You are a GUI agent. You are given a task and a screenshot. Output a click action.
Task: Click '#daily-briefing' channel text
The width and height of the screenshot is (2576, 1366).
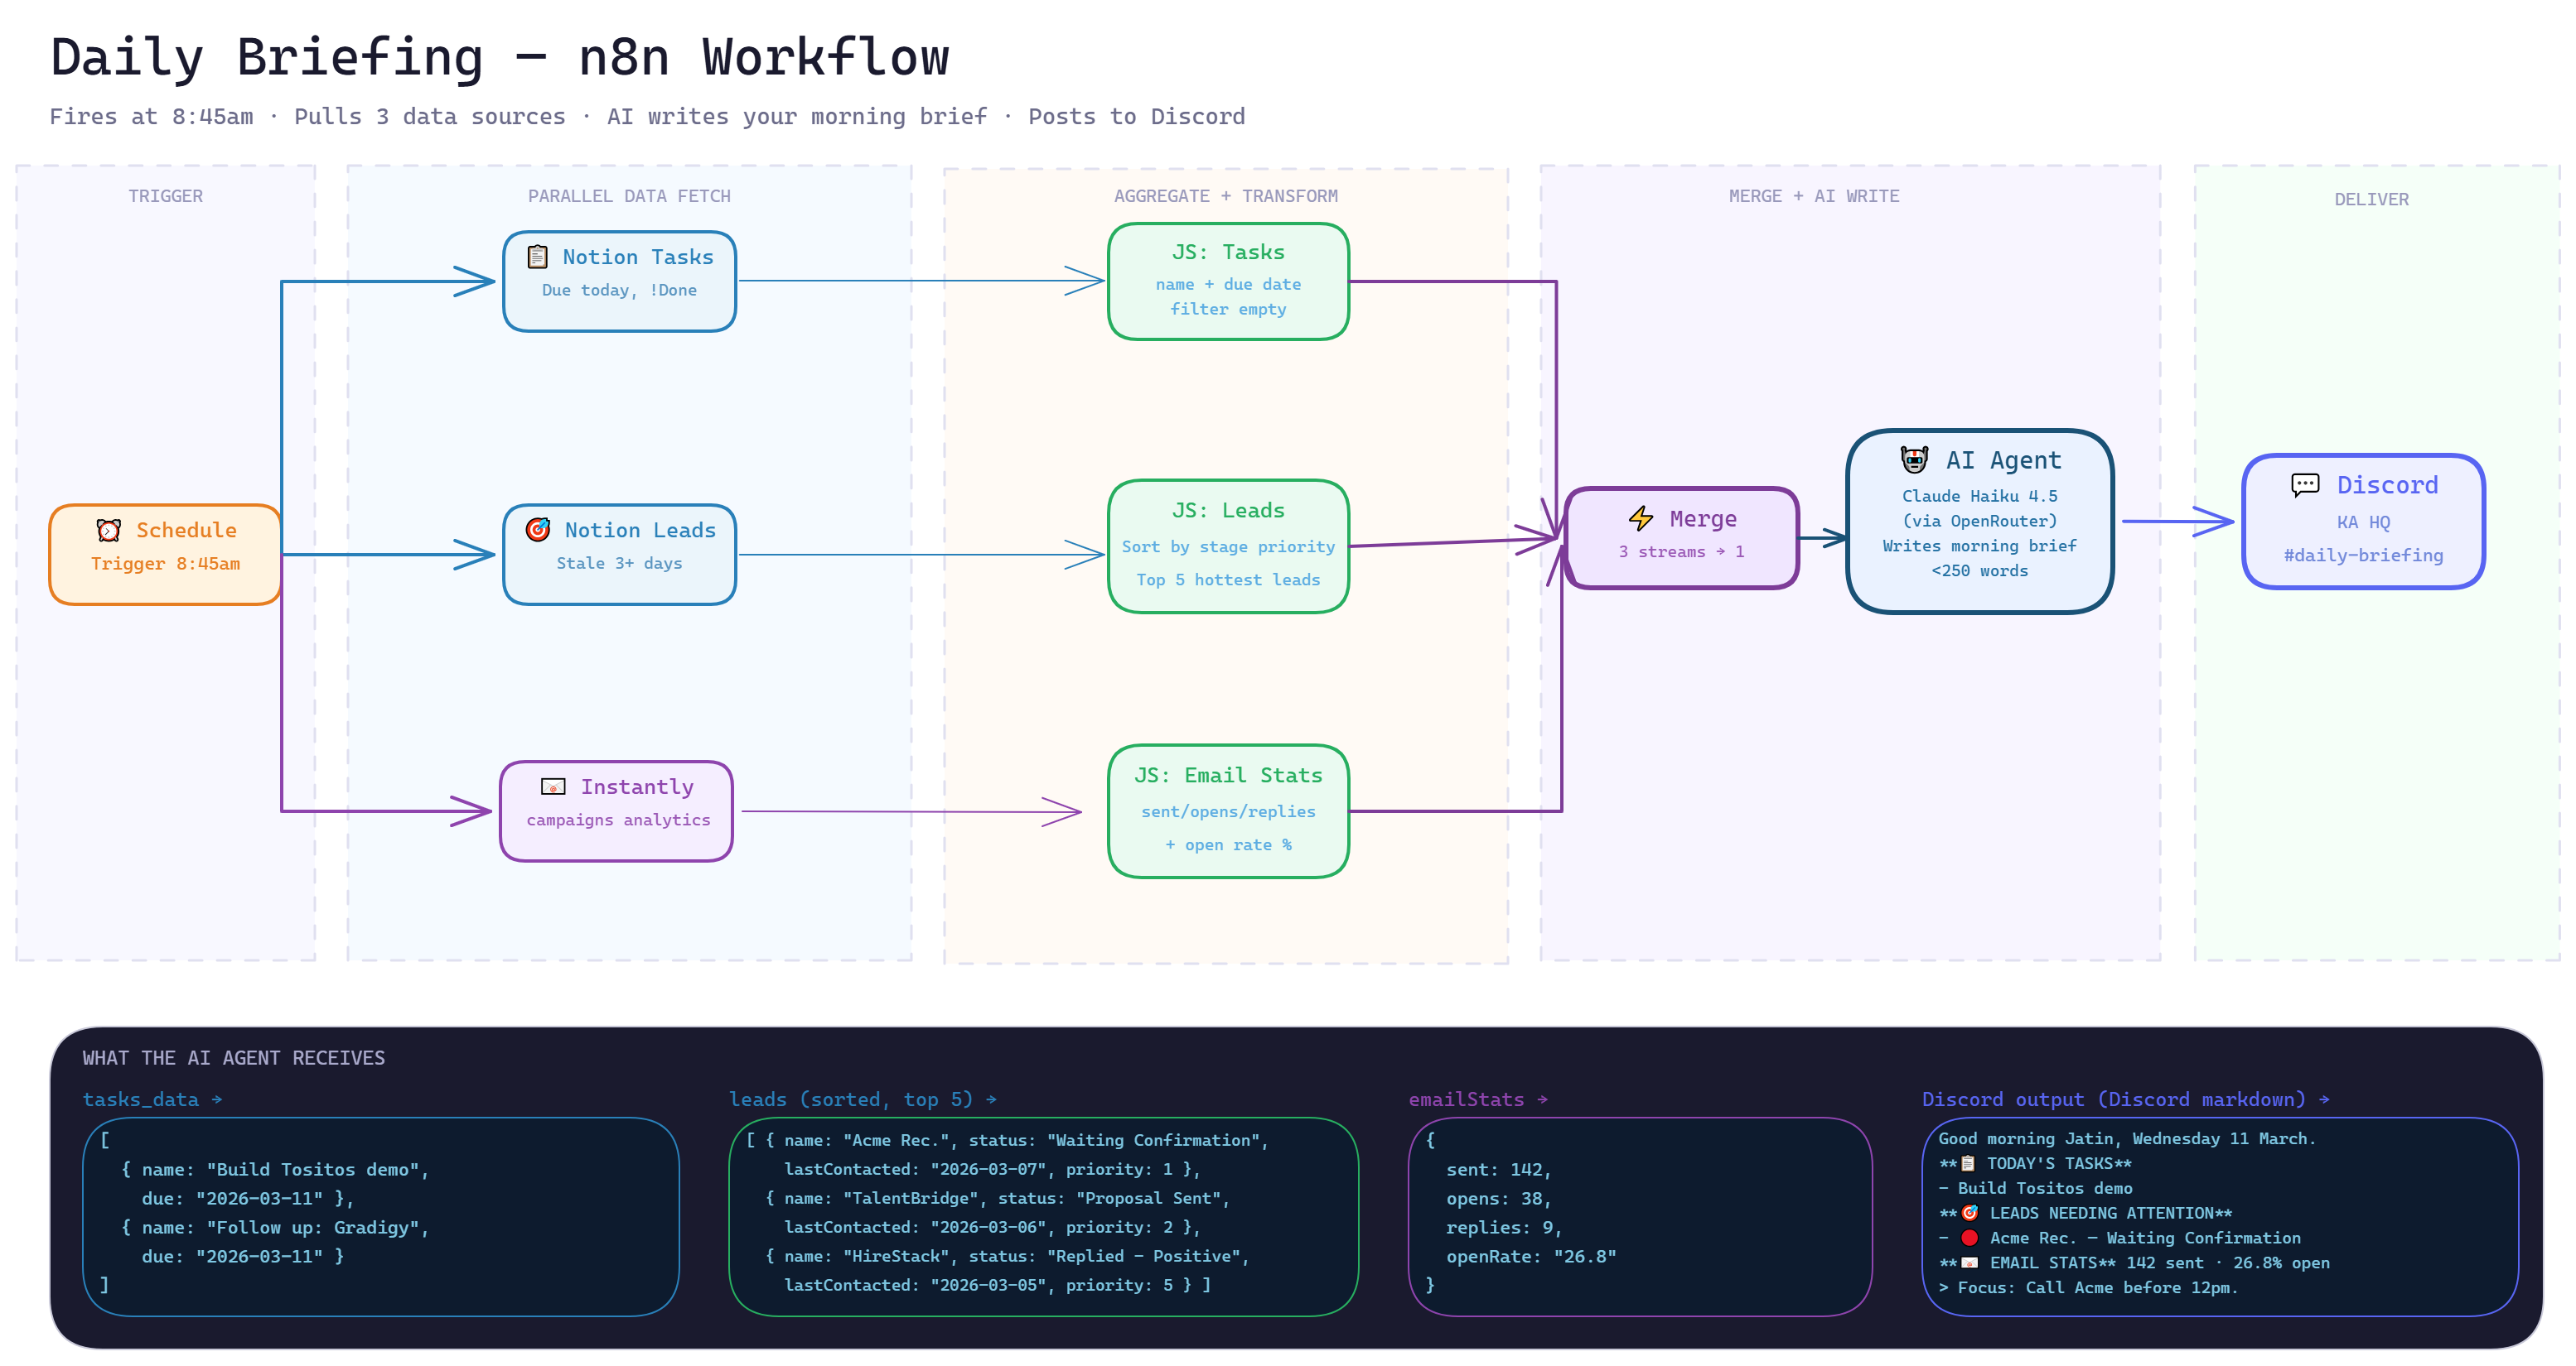click(x=2363, y=555)
